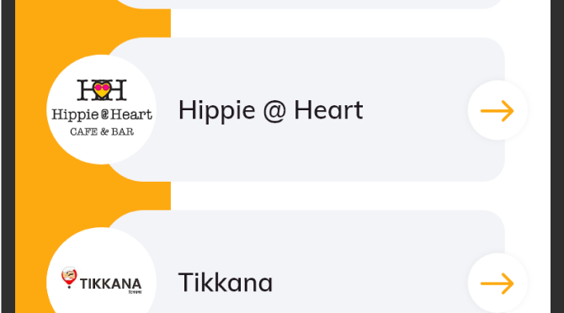This screenshot has width=564, height=313.
Task: Select the Hippie @ Heart restaurant name
Action: coord(270,110)
